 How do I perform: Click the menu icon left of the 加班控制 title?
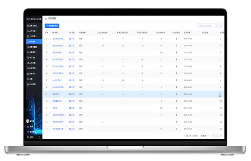pyautogui.click(x=46, y=18)
